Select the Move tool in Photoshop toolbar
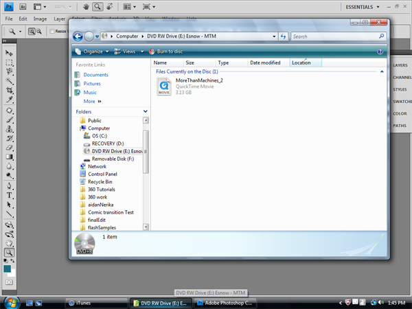 (10, 53)
